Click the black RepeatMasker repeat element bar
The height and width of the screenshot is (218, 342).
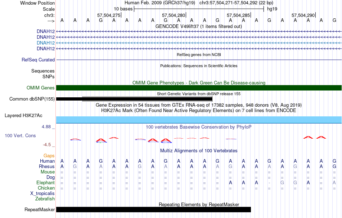[154, 209]
